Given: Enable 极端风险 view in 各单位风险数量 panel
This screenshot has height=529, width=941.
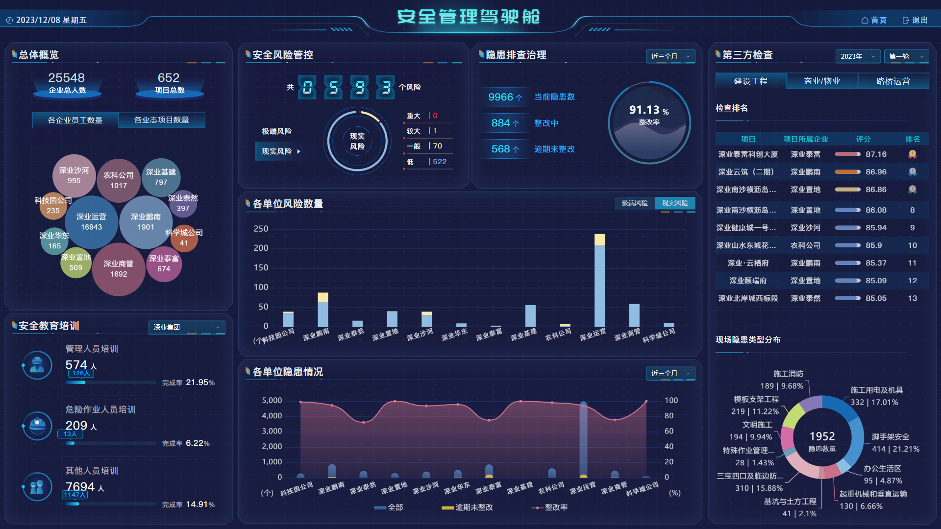Looking at the screenshot, I should click(634, 203).
